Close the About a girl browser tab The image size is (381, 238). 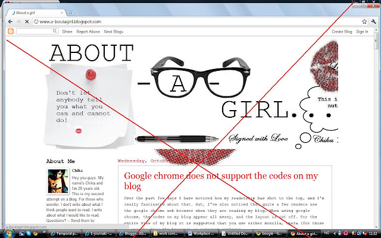(62, 12)
